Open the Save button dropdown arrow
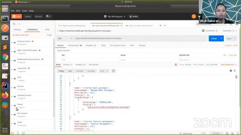 (235, 38)
